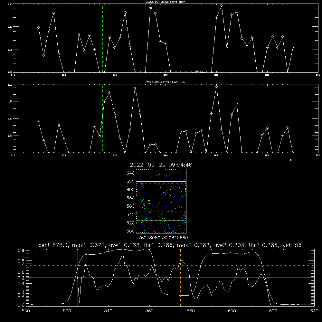Select the "ave2 0.203" value in the stats header
Image resolution: width=322 pixels, height=322 pixels.
(229, 245)
